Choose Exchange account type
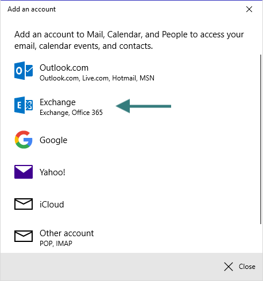The image size is (263, 281). click(130, 107)
